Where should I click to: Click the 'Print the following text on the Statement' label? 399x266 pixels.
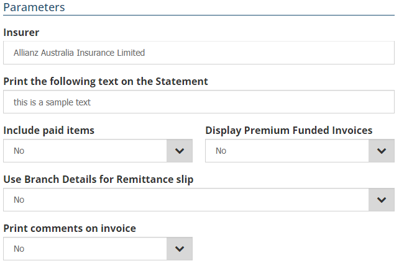[x=106, y=81]
